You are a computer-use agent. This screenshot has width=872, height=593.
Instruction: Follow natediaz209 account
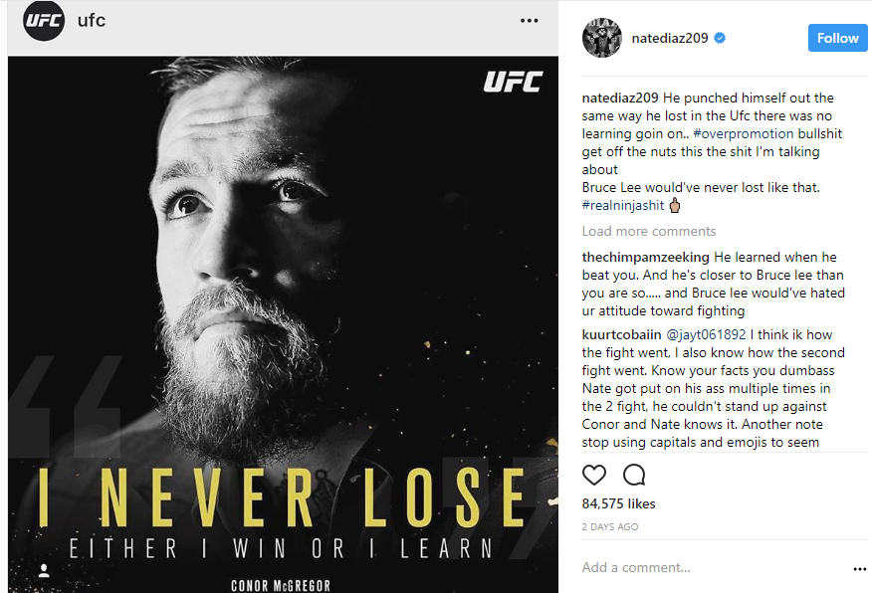pyautogui.click(x=837, y=38)
